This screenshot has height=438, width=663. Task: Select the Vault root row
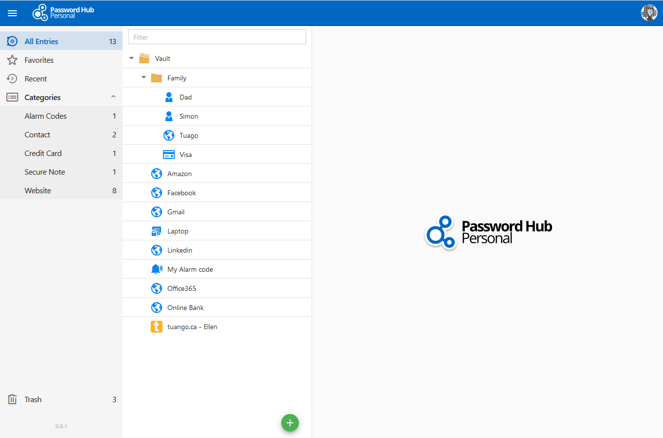217,58
